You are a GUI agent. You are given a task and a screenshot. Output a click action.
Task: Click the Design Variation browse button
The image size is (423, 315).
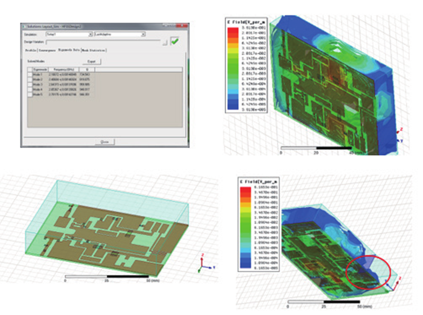[x=165, y=42]
